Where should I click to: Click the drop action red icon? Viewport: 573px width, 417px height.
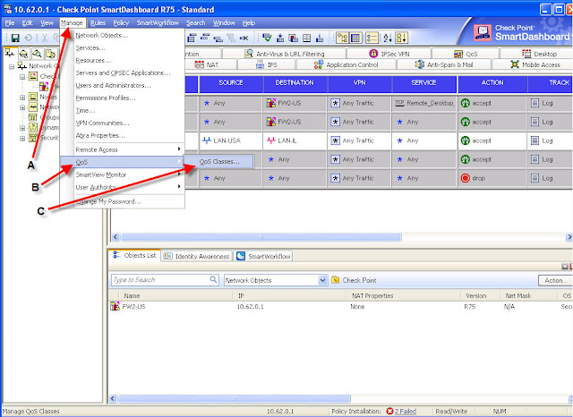point(466,178)
